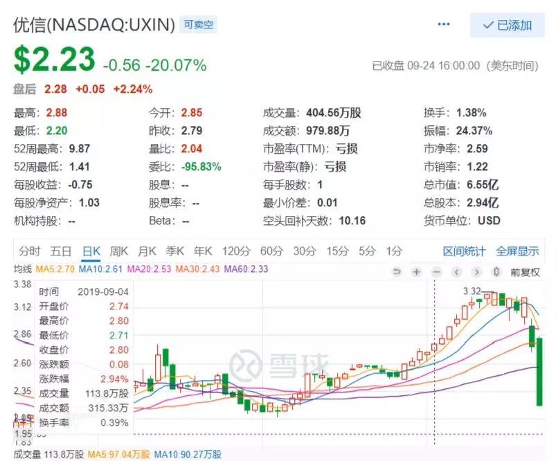Click the MA60:2.33 moving average label

click(x=246, y=269)
